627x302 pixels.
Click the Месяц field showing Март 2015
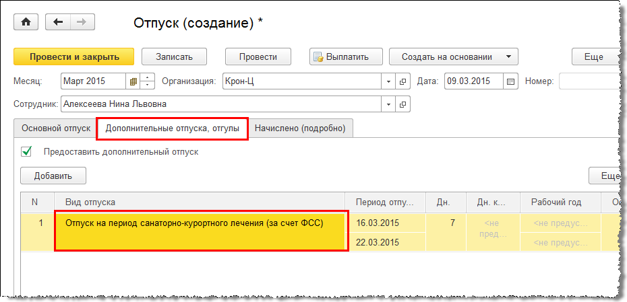point(94,81)
